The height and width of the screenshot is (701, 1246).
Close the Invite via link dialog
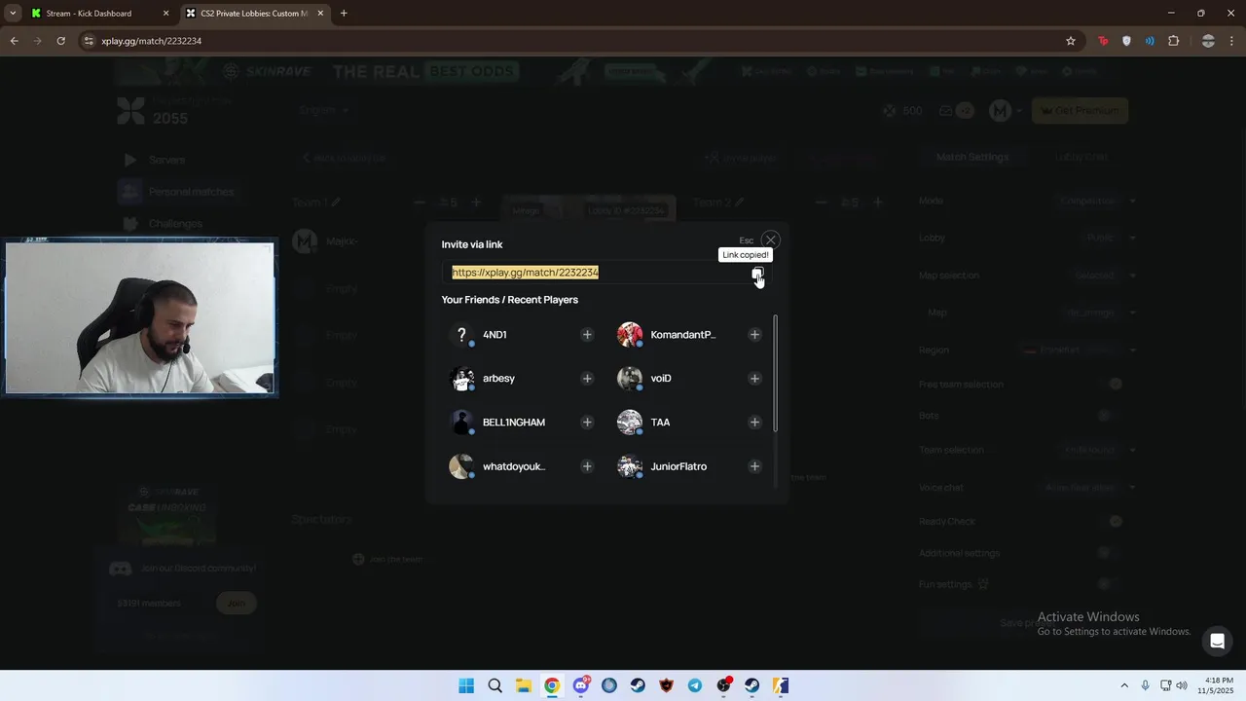click(771, 240)
